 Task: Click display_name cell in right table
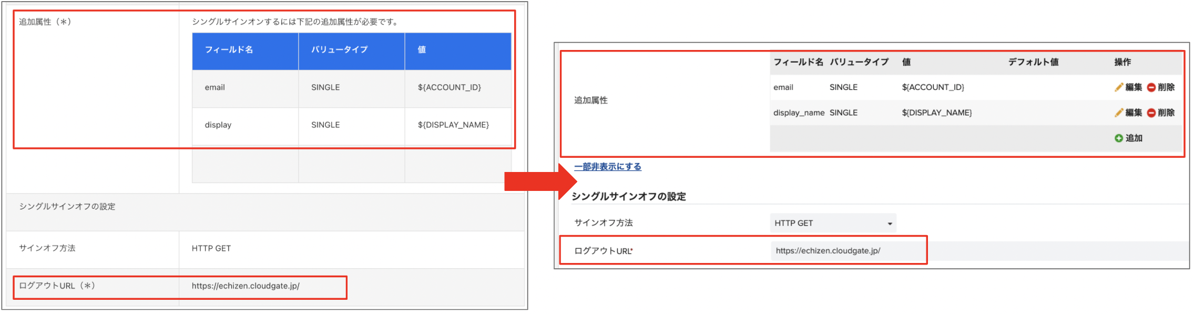(x=799, y=113)
